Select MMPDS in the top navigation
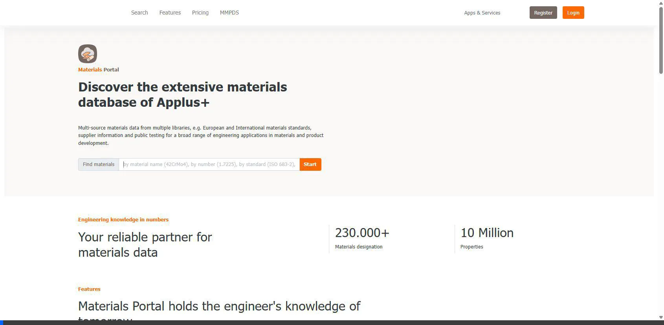The height and width of the screenshot is (325, 664). [229, 13]
